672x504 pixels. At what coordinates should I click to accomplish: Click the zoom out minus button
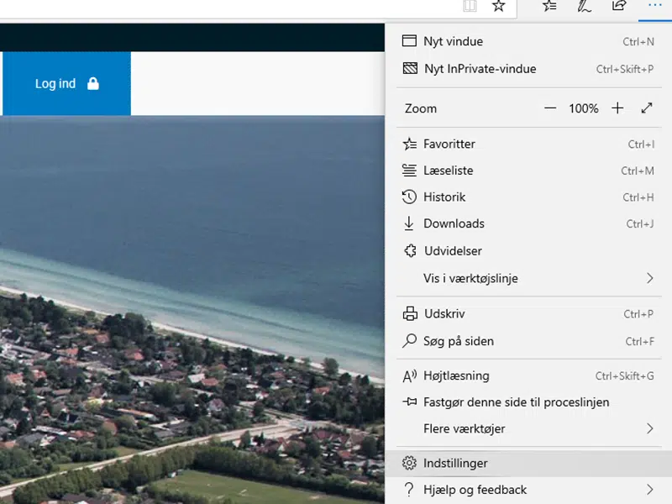(x=550, y=108)
